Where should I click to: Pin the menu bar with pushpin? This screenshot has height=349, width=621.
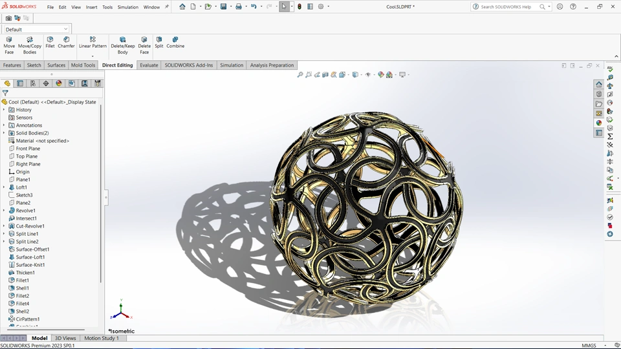[167, 7]
